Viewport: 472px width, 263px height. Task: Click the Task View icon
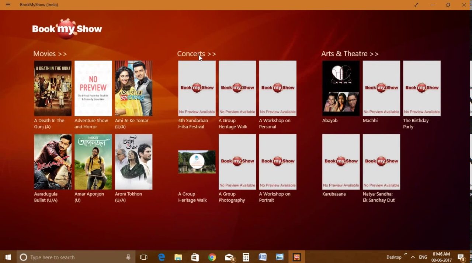(x=144, y=257)
